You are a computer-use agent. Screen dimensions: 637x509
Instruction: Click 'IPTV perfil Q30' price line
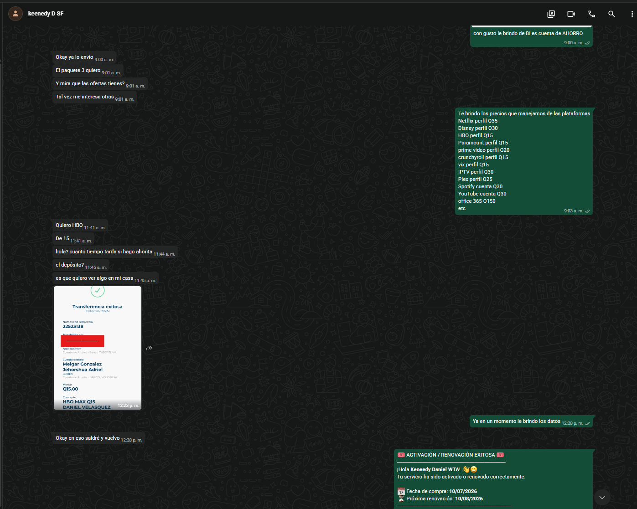pyautogui.click(x=476, y=172)
